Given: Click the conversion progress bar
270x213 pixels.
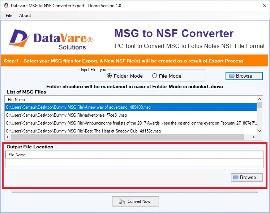Looking at the screenshot, I should tap(135, 191).
